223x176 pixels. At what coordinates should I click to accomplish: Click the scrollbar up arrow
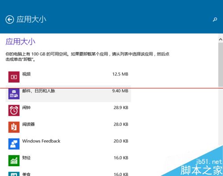coord(221,39)
